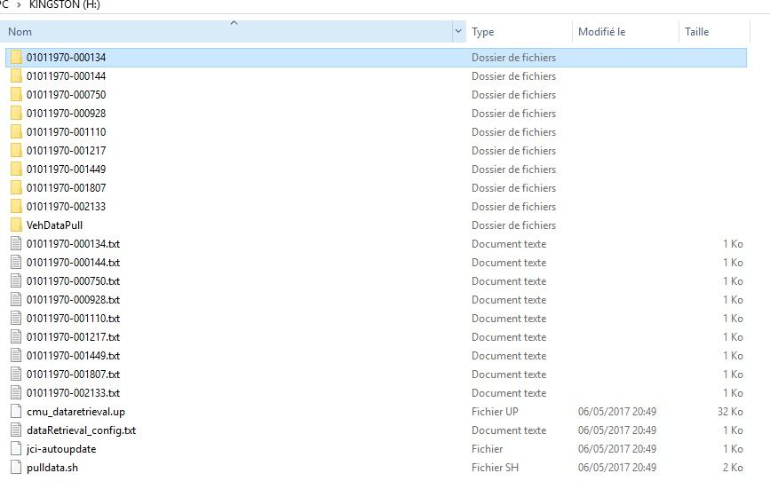770x489 pixels.
Task: Select folder name 01011970-002133
Action: (x=67, y=207)
